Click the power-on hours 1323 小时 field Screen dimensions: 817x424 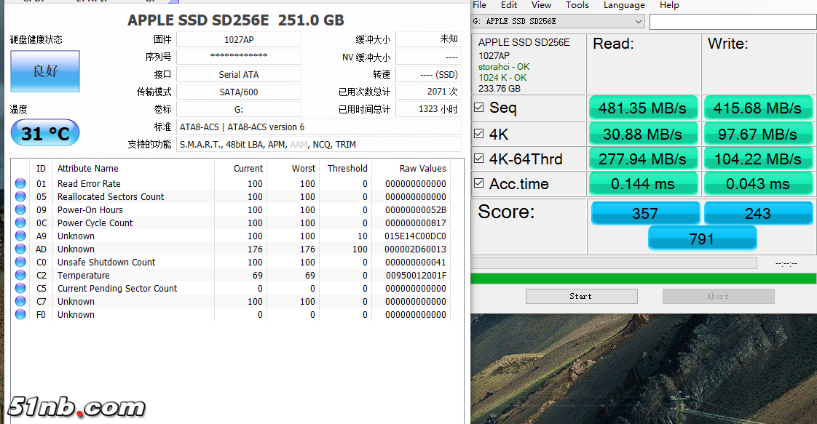pos(428,109)
